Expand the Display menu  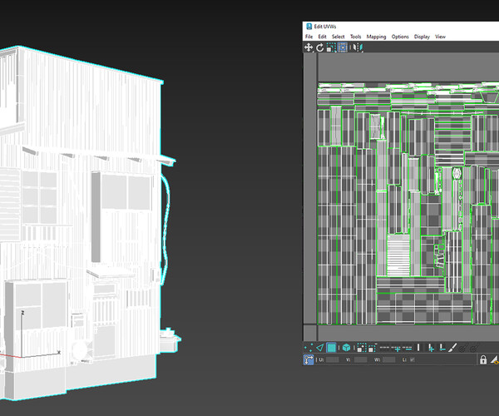[422, 37]
